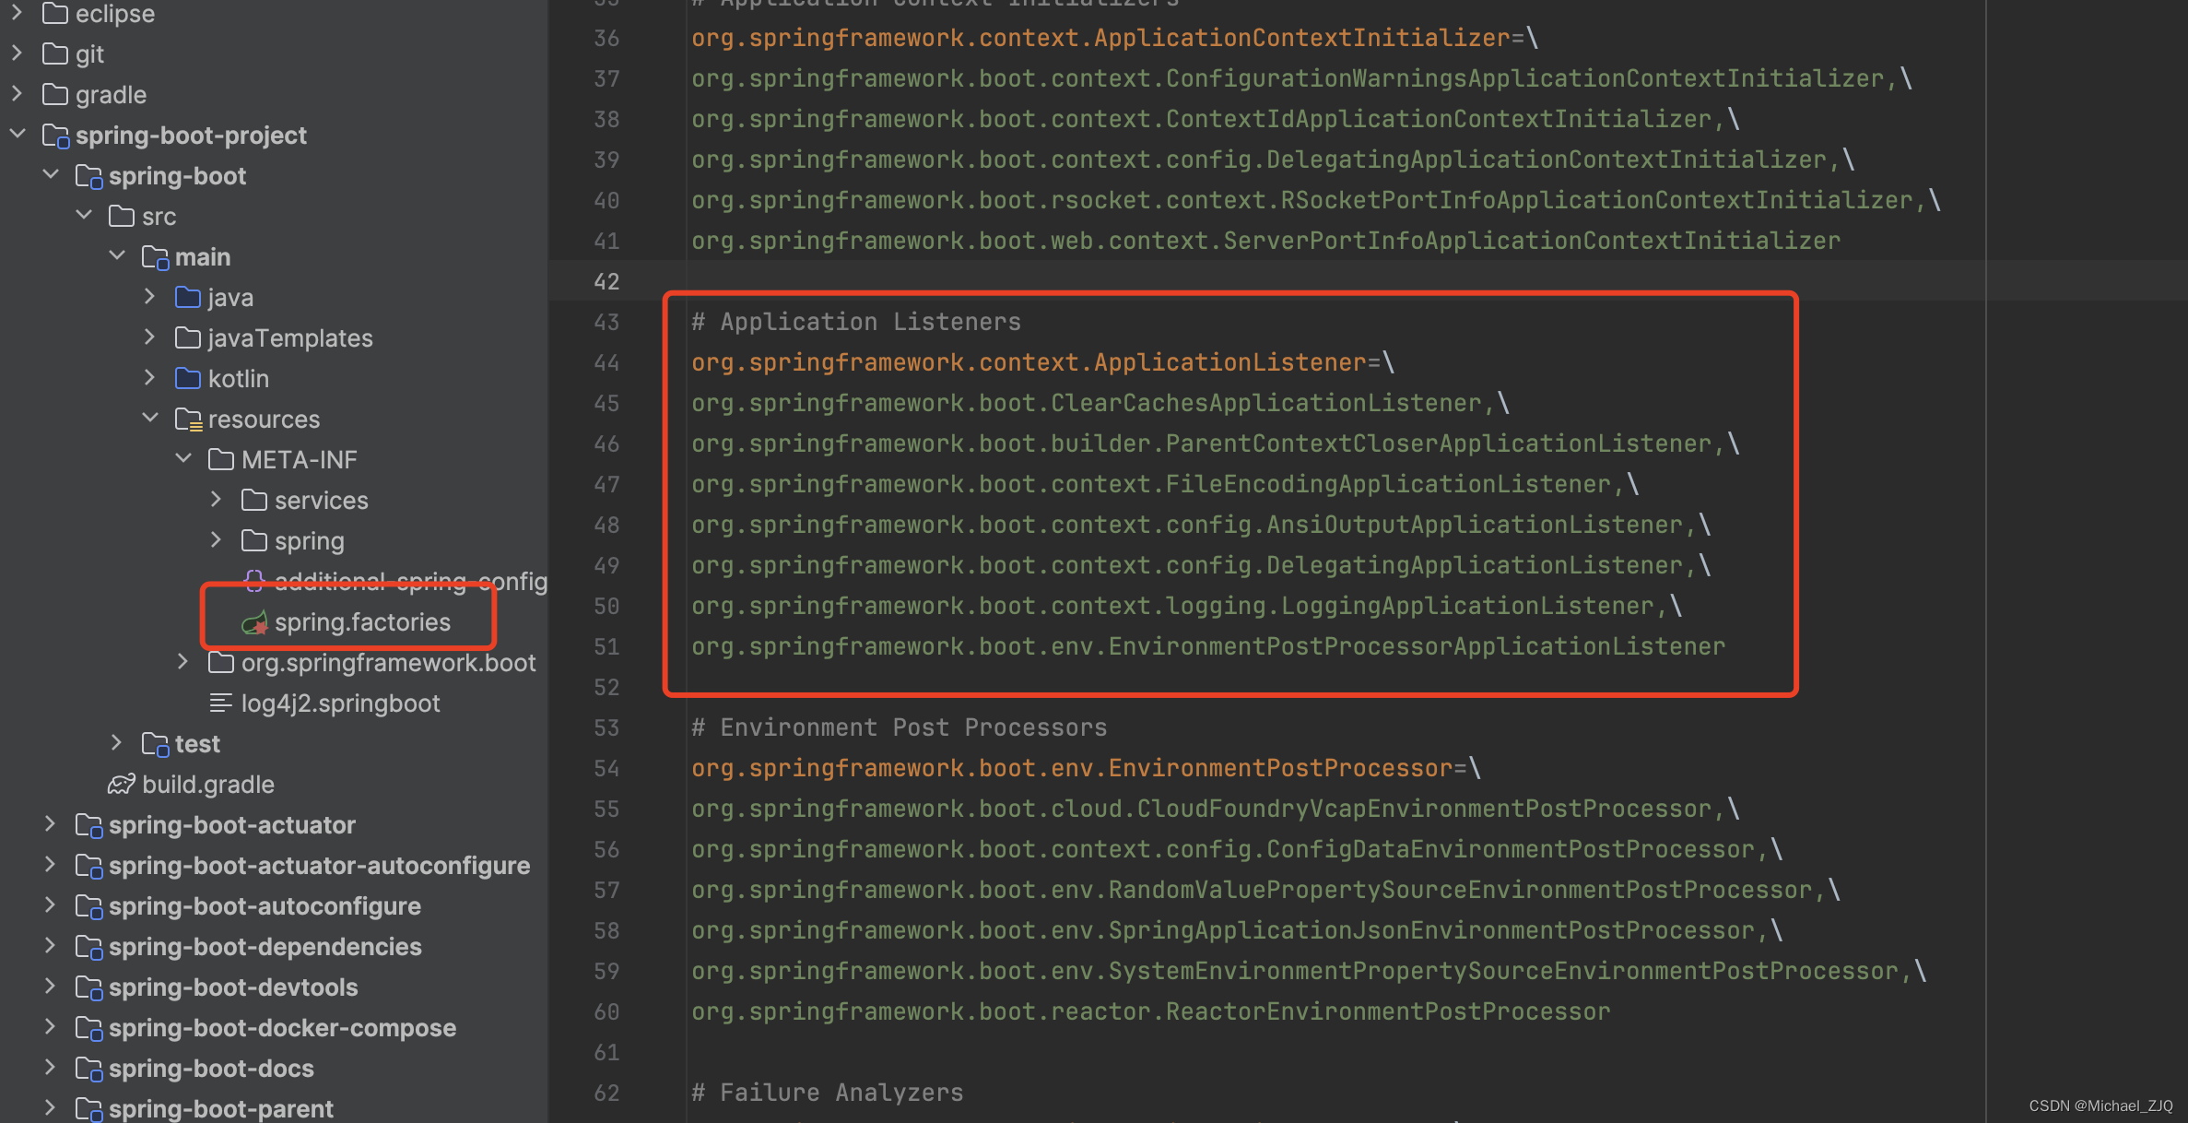
Task: Expand the spring-boot-devtools module chevron
Action: [51, 987]
